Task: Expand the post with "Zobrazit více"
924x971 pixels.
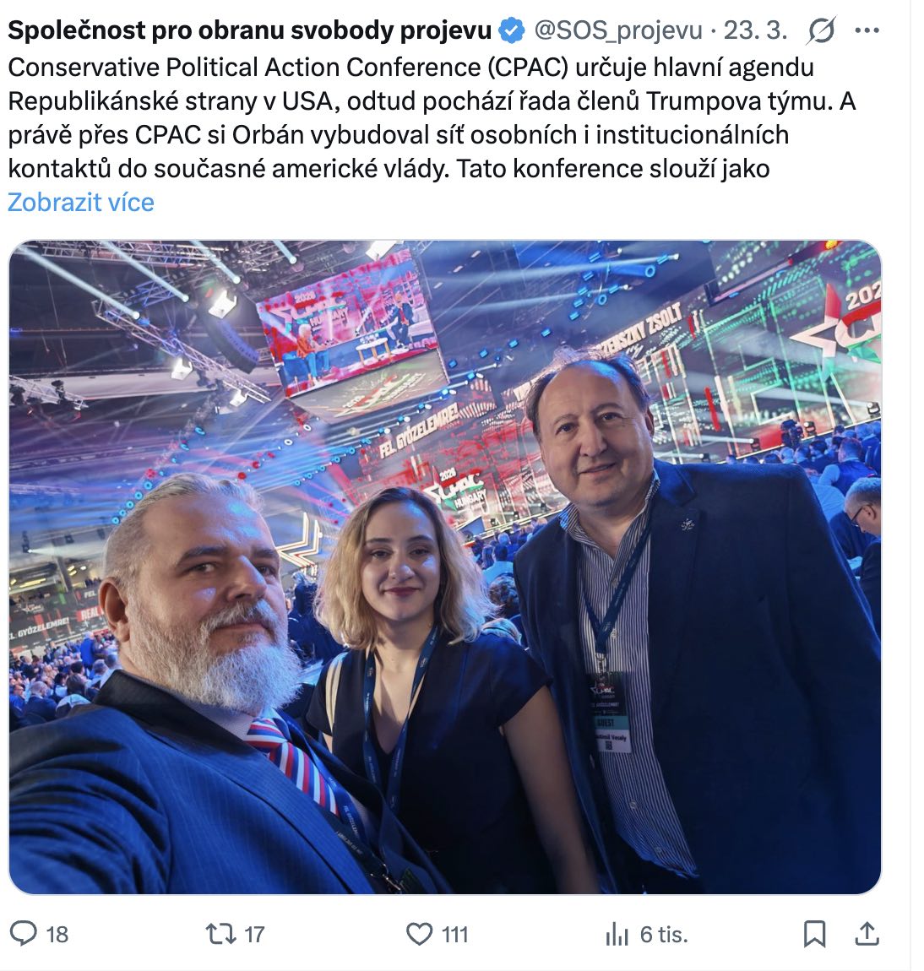Action: click(x=81, y=203)
